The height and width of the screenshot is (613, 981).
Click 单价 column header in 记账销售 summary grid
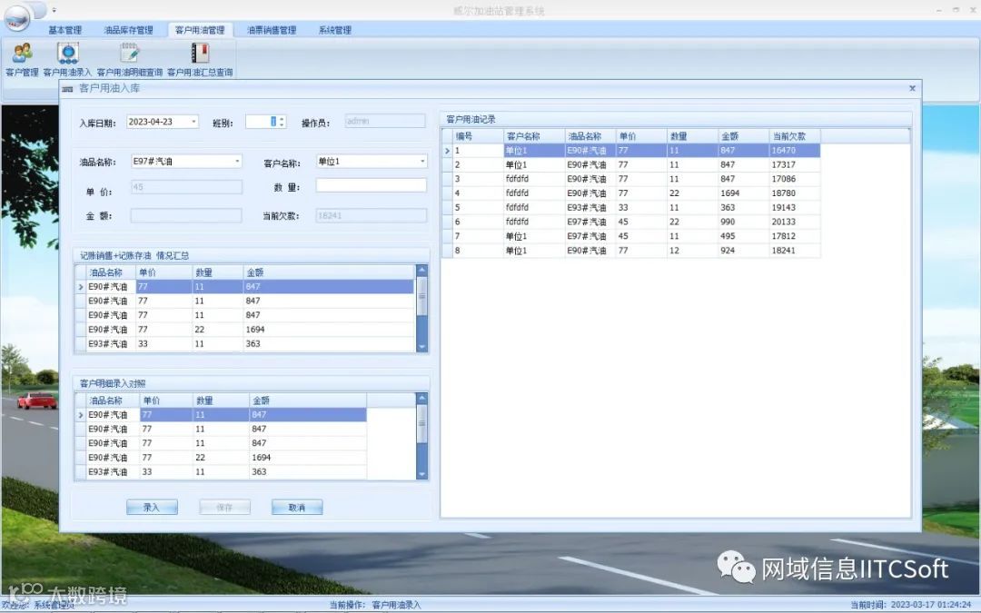coord(163,272)
